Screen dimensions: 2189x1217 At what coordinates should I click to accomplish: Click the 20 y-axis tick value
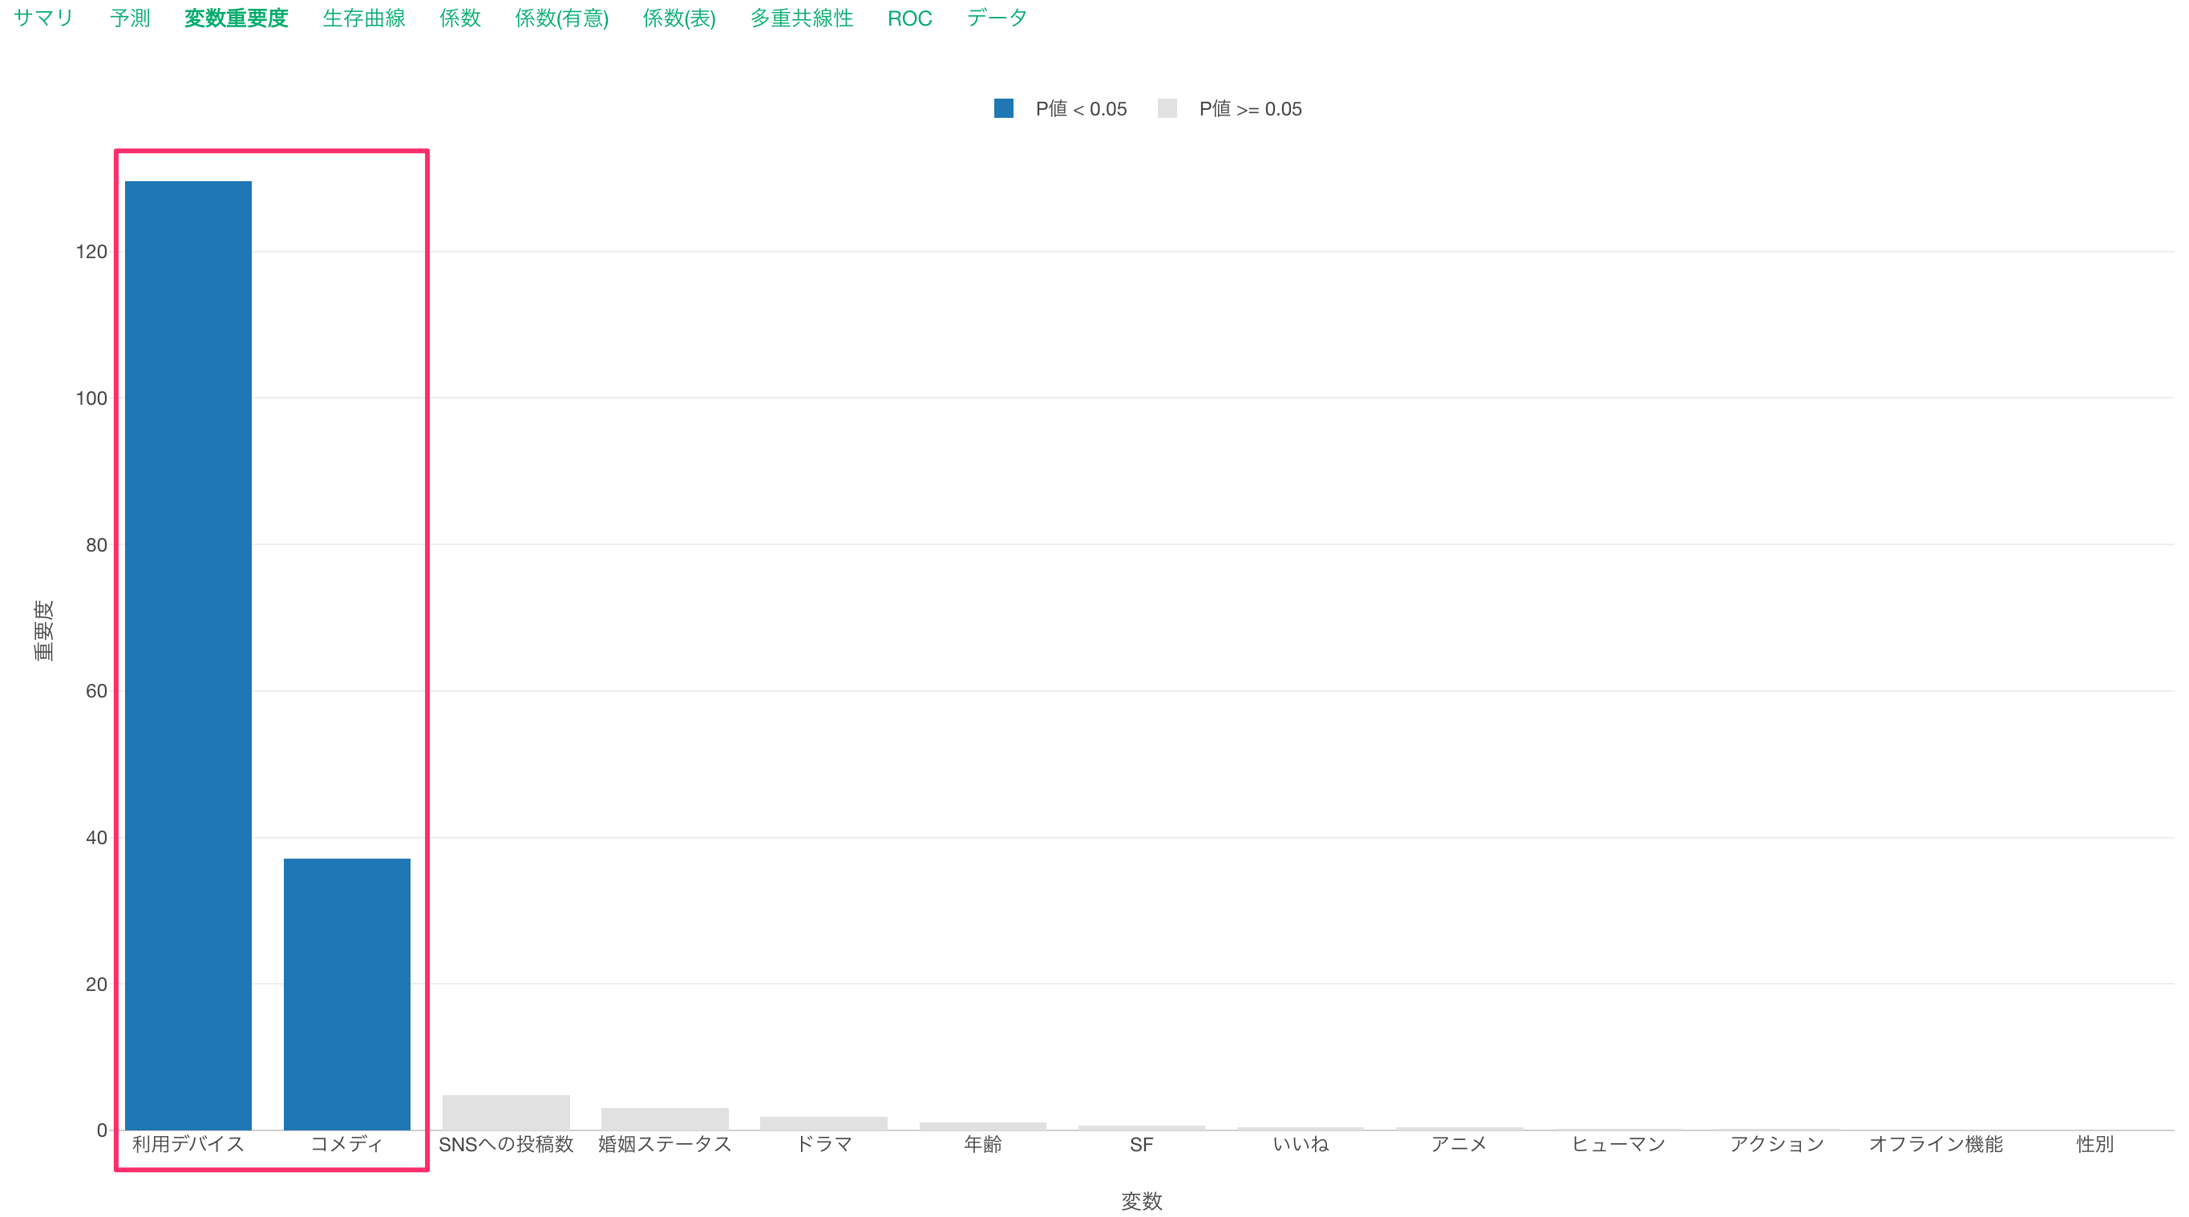pyautogui.click(x=97, y=985)
